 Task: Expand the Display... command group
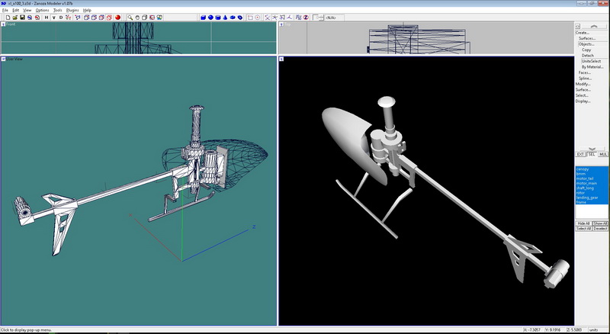(583, 101)
